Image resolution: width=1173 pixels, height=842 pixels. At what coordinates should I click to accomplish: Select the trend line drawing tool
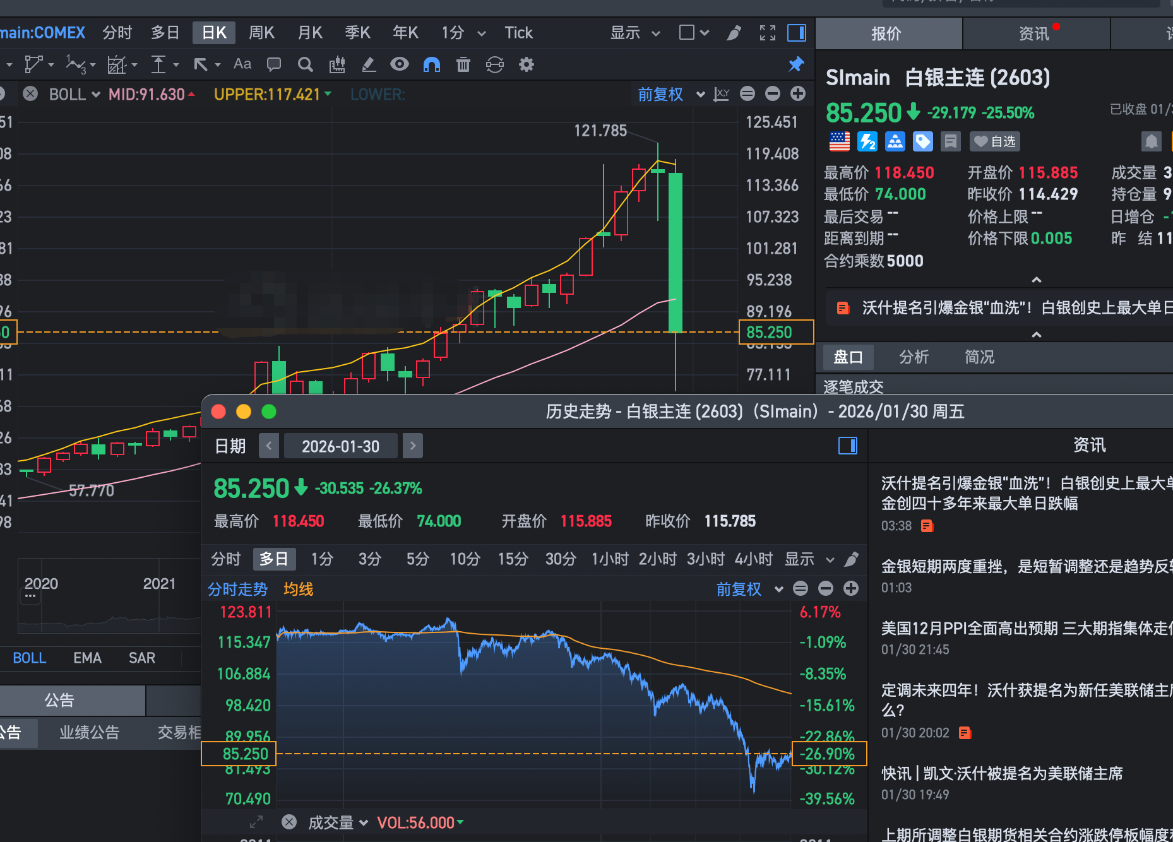pyautogui.click(x=33, y=64)
